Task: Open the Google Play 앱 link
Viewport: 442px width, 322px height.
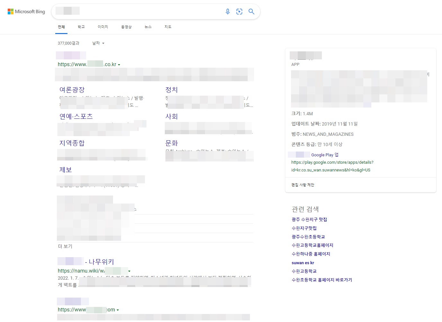Action: pos(324,155)
